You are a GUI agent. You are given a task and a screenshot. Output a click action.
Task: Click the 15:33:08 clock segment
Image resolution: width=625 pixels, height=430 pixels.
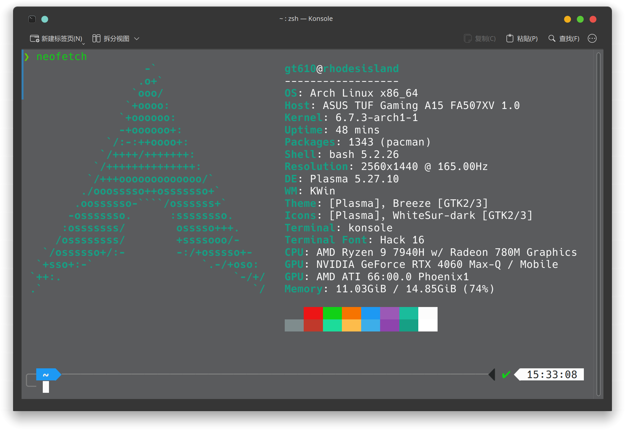[x=552, y=375]
